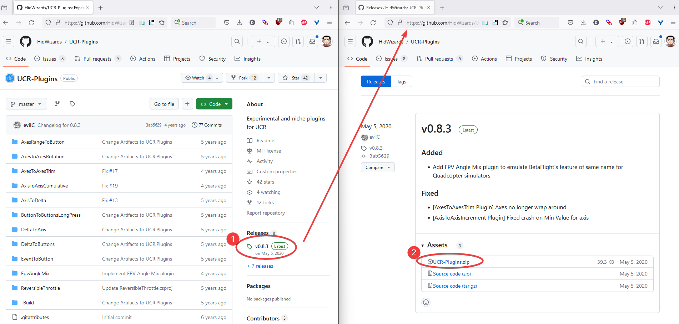Open hamburger navigation menu in right window
This screenshot has height=324, width=679.
(x=350, y=42)
